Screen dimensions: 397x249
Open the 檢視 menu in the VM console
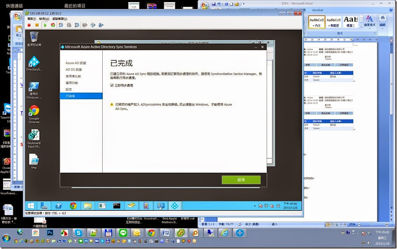pos(44,19)
